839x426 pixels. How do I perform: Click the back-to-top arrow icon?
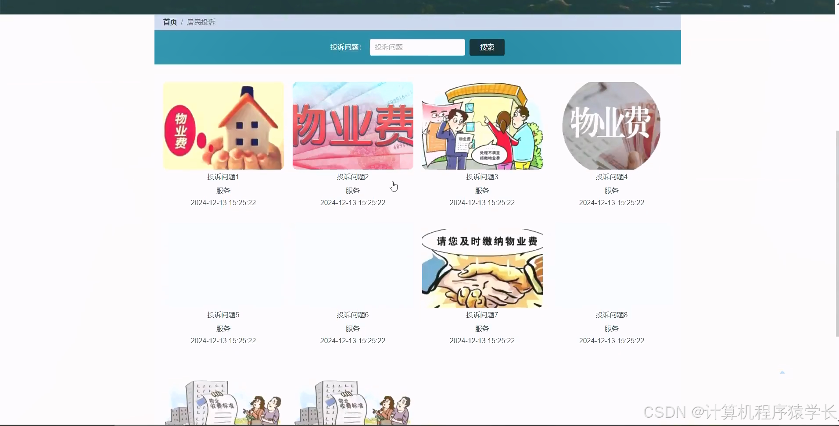[x=782, y=372]
